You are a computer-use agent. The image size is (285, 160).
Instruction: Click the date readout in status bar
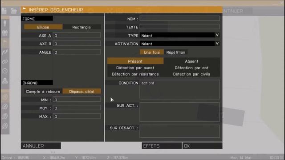tap(241, 158)
